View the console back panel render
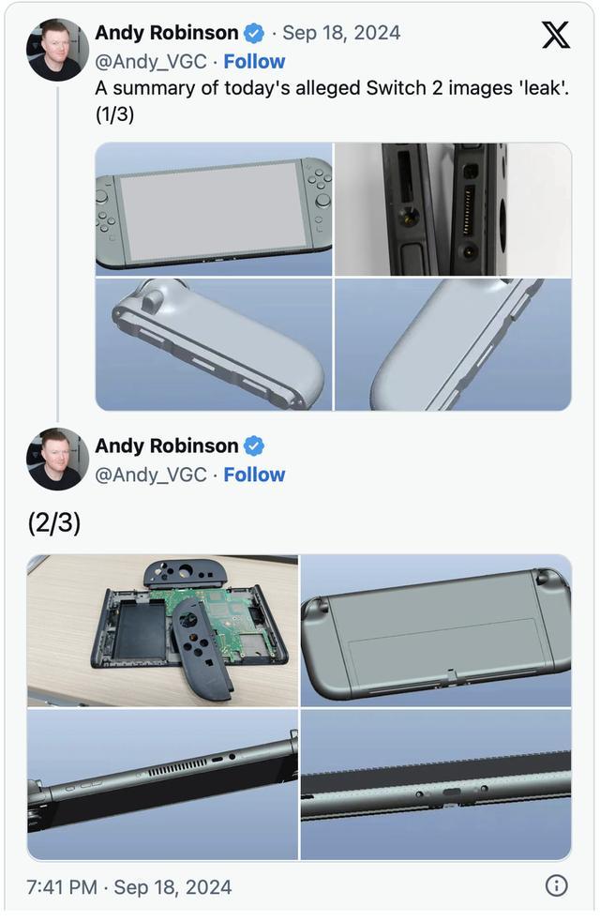The width and height of the screenshot is (600, 921). point(436,630)
